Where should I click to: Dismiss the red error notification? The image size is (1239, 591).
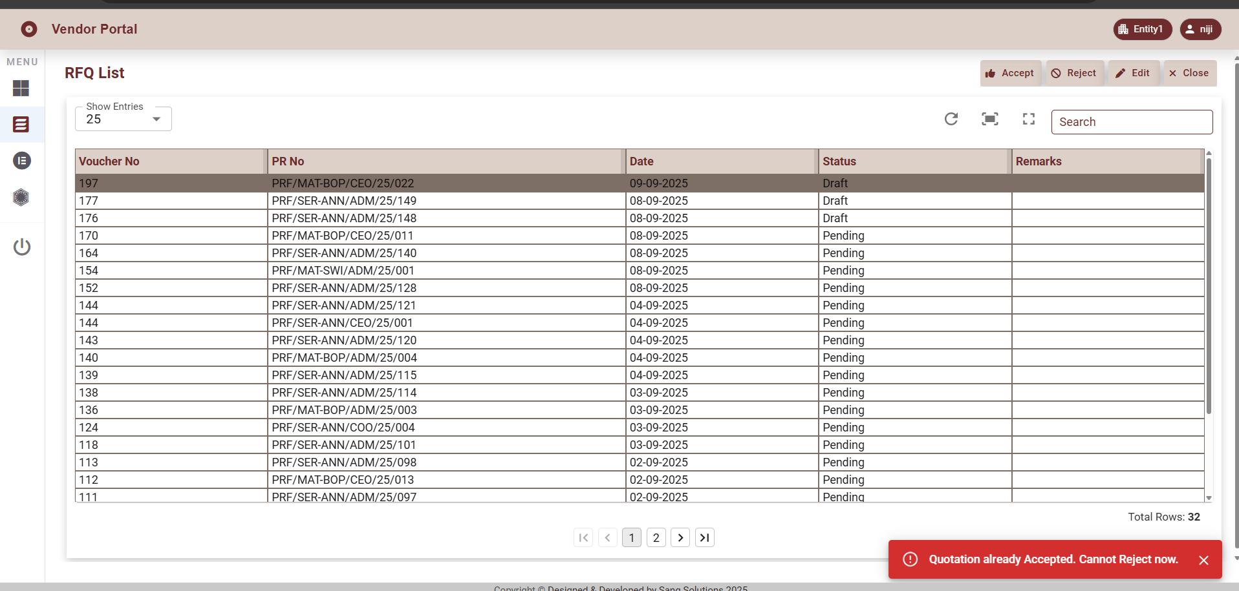click(1203, 560)
